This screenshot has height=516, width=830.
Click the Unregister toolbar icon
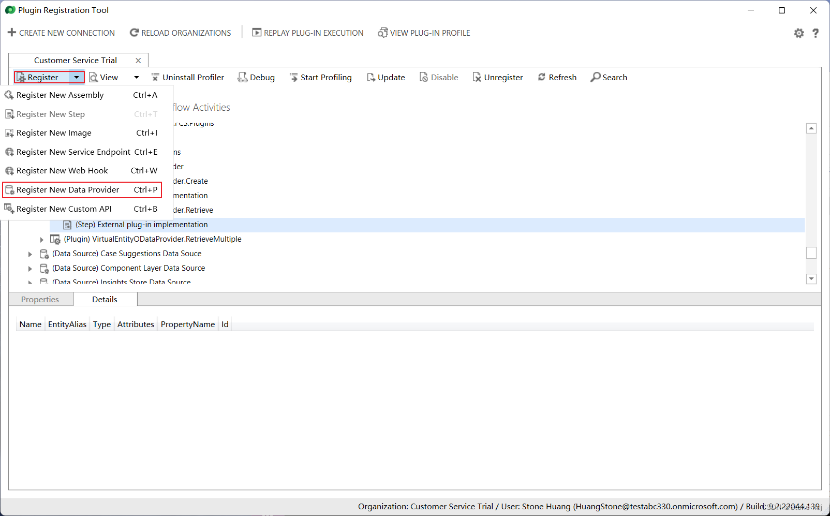(477, 77)
